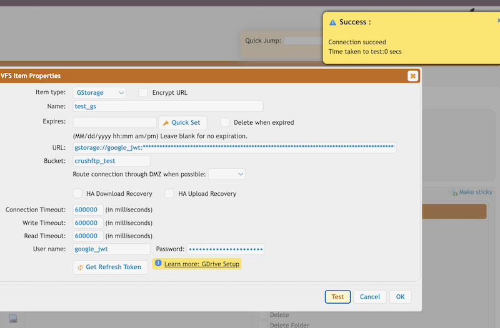
Task: Click the User name field google_jwt
Action: click(112, 249)
